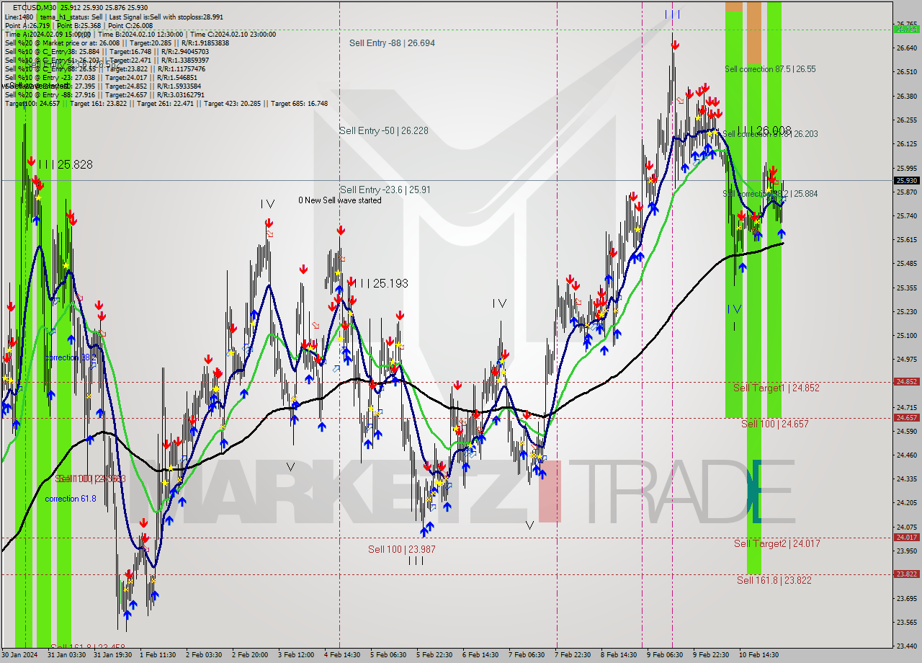Click the 23.440 price axis value
The height and width of the screenshot is (663, 922).
point(906,646)
